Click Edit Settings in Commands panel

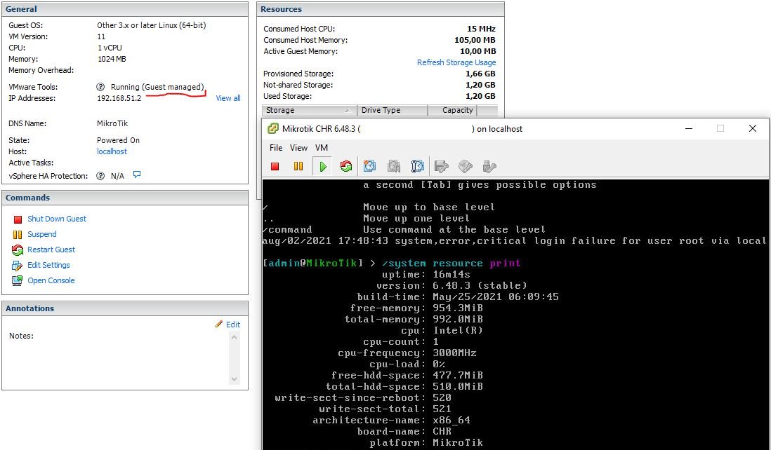point(48,265)
